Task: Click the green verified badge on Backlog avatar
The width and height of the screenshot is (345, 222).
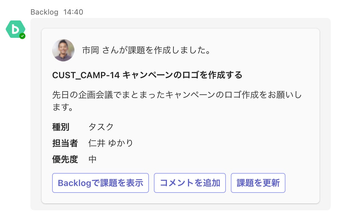Action: [22, 36]
